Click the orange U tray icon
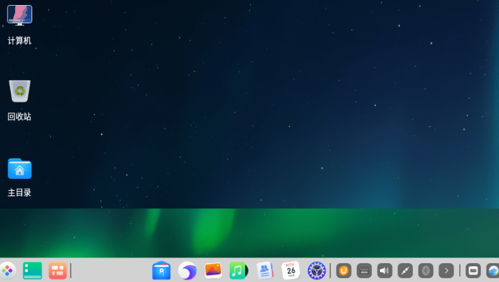The width and height of the screenshot is (499, 282). coord(343,271)
